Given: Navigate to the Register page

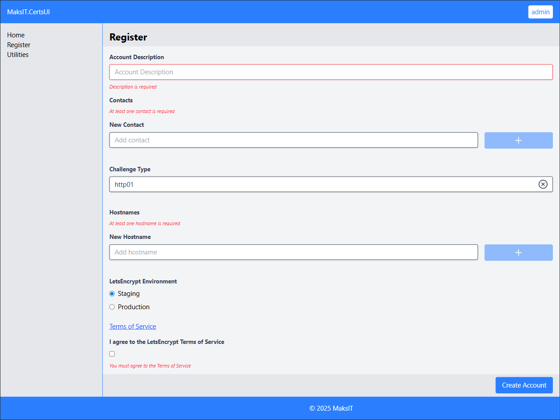Looking at the screenshot, I should [19, 44].
